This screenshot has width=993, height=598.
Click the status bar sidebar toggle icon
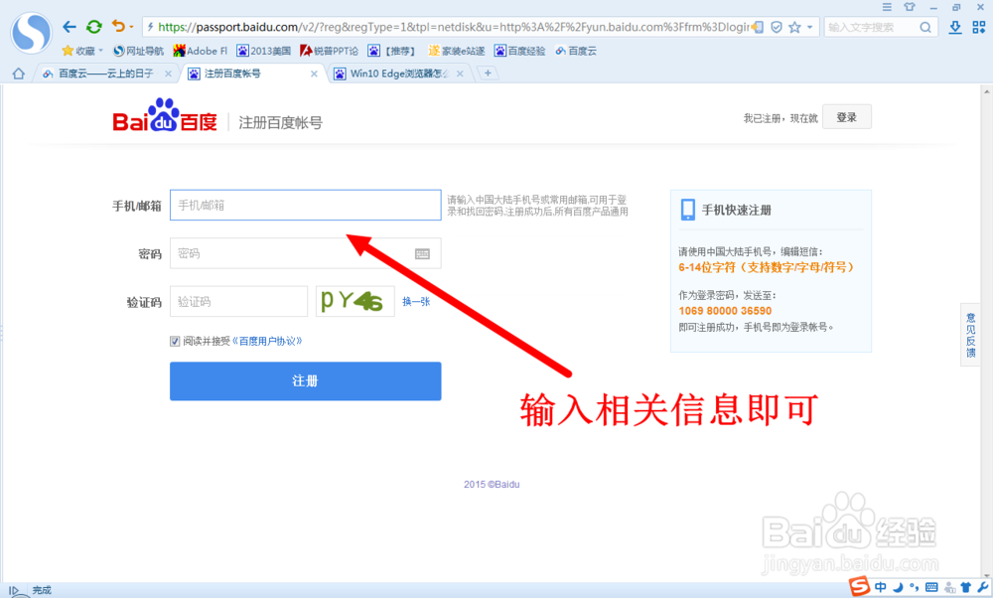[14, 590]
